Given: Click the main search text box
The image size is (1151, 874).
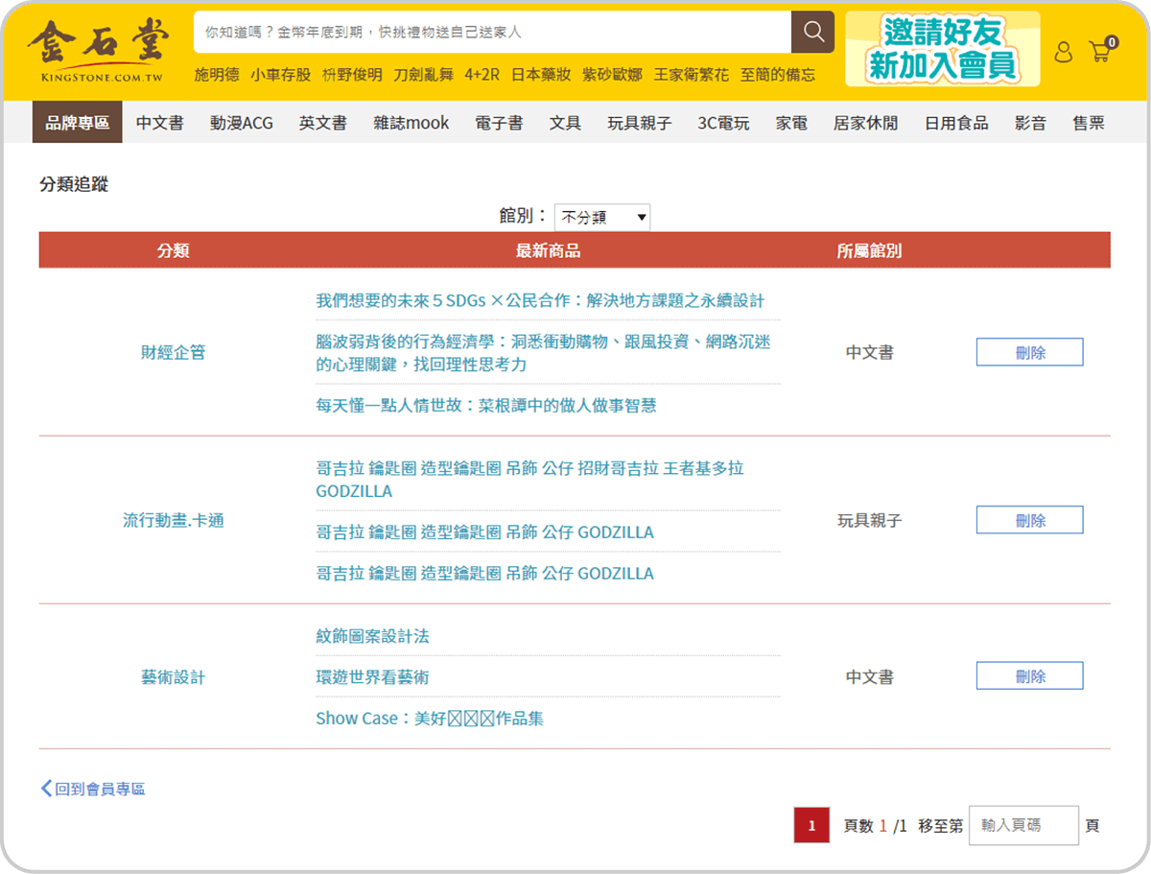Looking at the screenshot, I should click(491, 33).
